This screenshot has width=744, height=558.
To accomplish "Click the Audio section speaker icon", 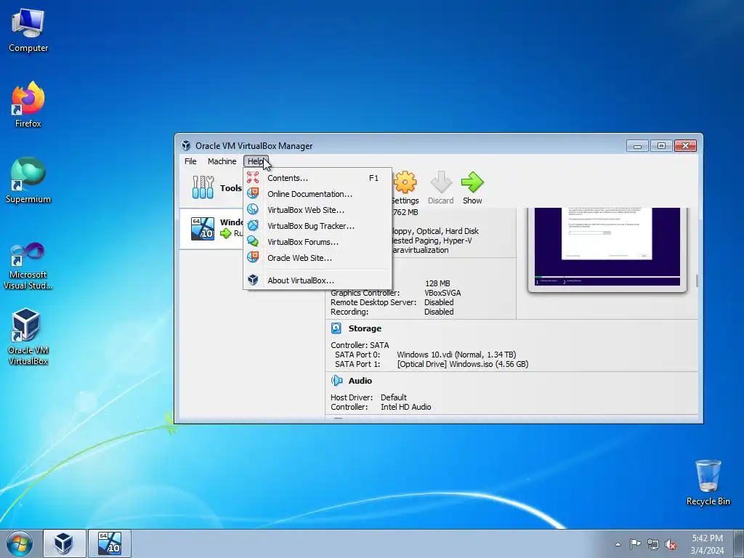I will (336, 381).
